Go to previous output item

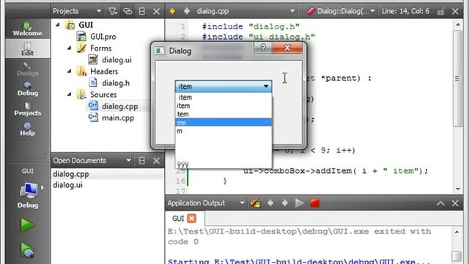click(270, 203)
